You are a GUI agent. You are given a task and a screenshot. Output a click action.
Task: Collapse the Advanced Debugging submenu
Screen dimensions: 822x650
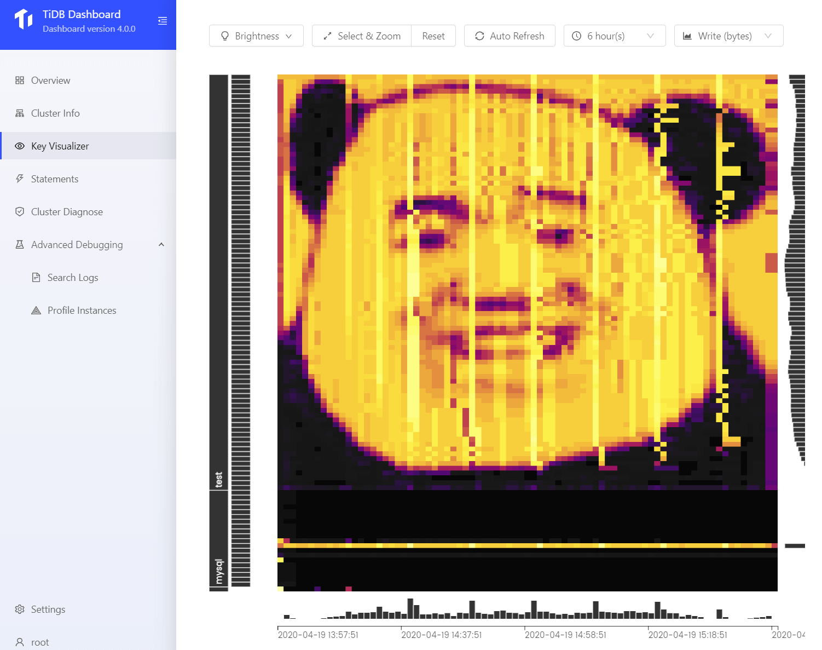click(161, 245)
